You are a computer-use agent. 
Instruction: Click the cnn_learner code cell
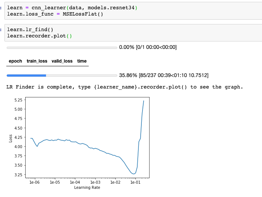[133, 11]
